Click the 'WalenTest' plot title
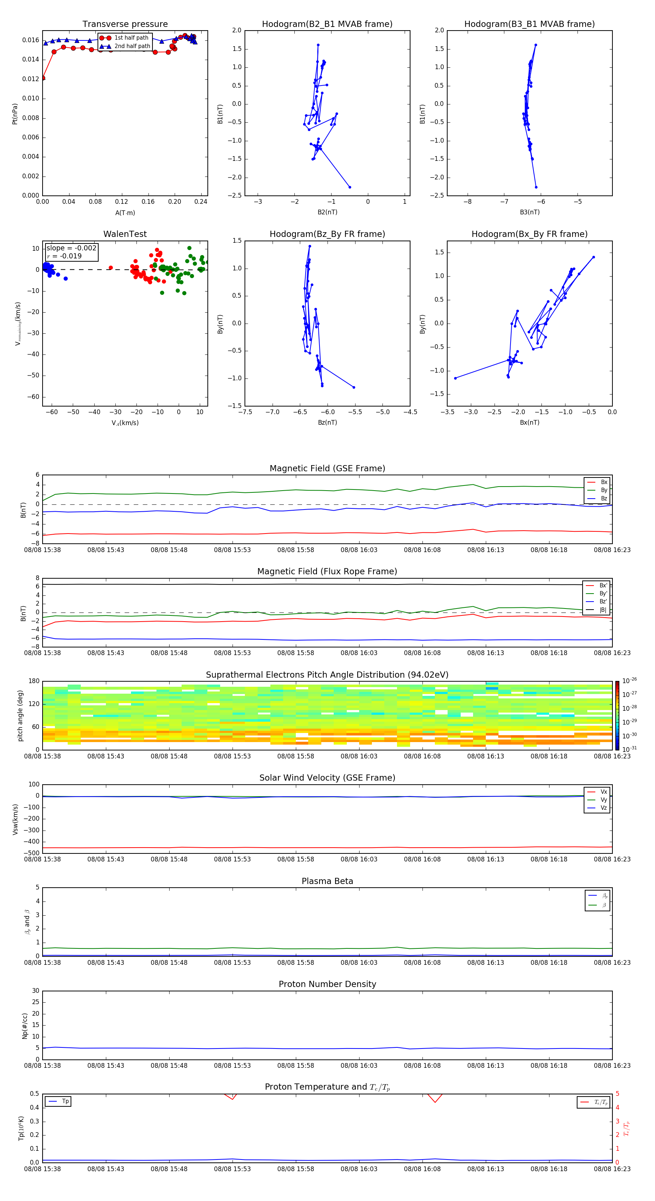The image size is (655, 1201). coord(125,234)
